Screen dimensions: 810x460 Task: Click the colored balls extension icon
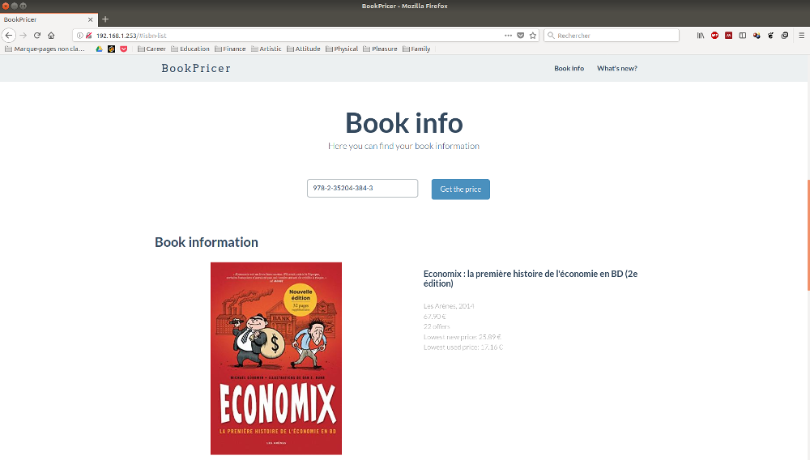pyautogui.click(x=757, y=36)
